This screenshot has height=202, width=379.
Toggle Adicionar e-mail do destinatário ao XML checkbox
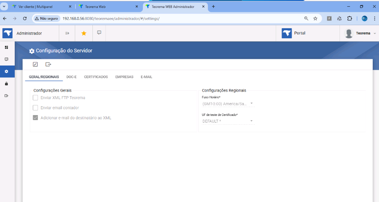35,118
